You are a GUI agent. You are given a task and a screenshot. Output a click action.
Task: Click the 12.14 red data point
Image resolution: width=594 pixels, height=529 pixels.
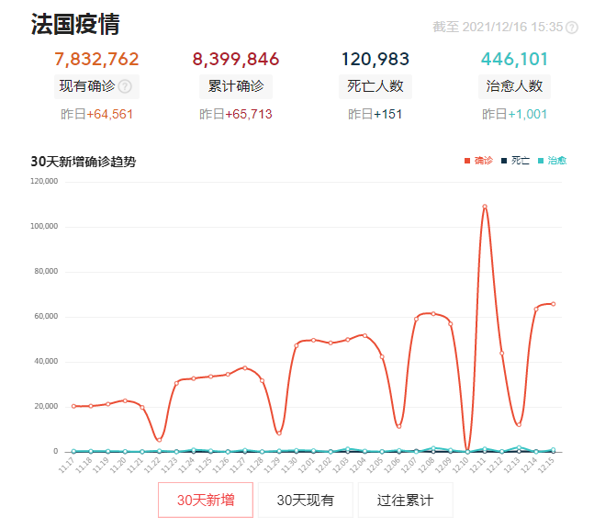coord(536,310)
